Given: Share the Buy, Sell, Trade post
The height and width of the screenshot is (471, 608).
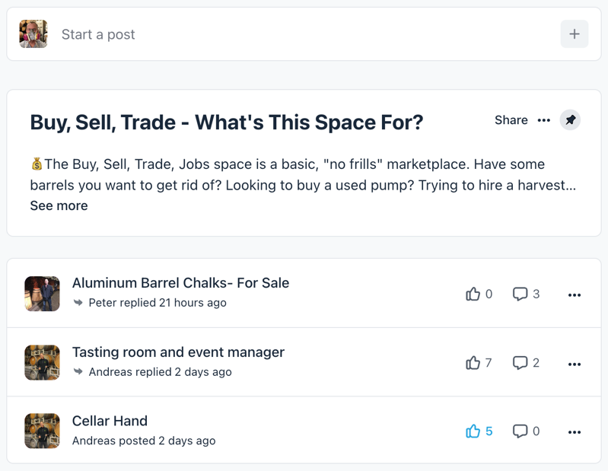Looking at the screenshot, I should [x=511, y=120].
